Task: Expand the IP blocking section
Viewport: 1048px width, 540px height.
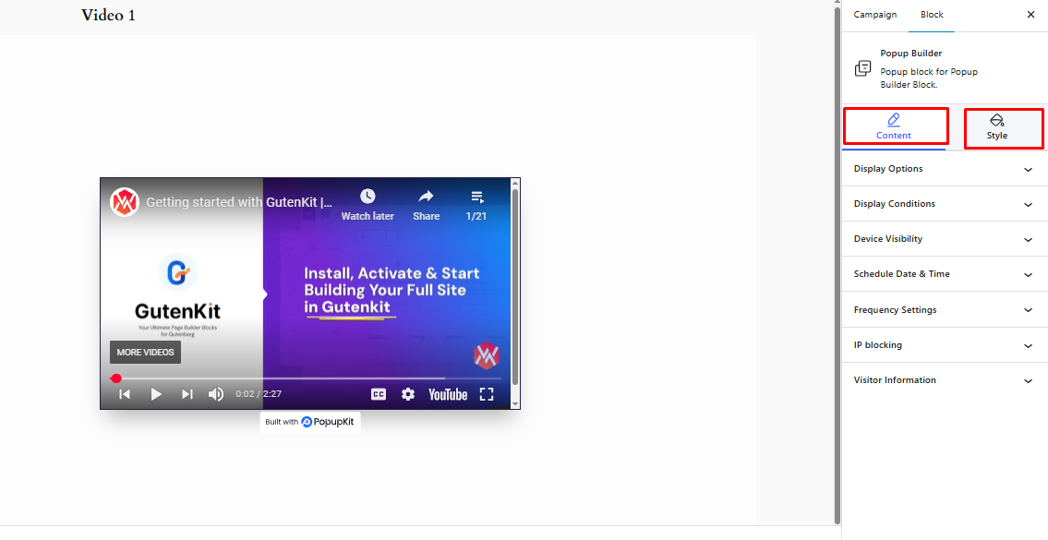Action: tap(944, 345)
